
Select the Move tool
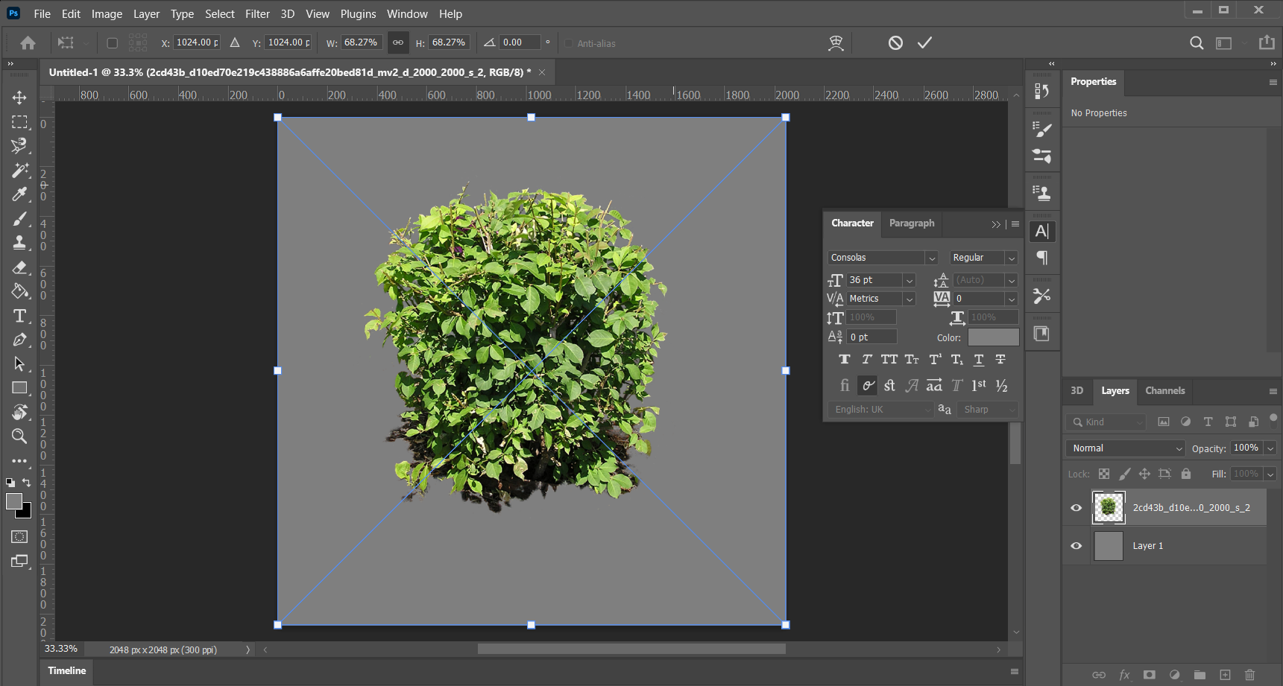coord(19,98)
